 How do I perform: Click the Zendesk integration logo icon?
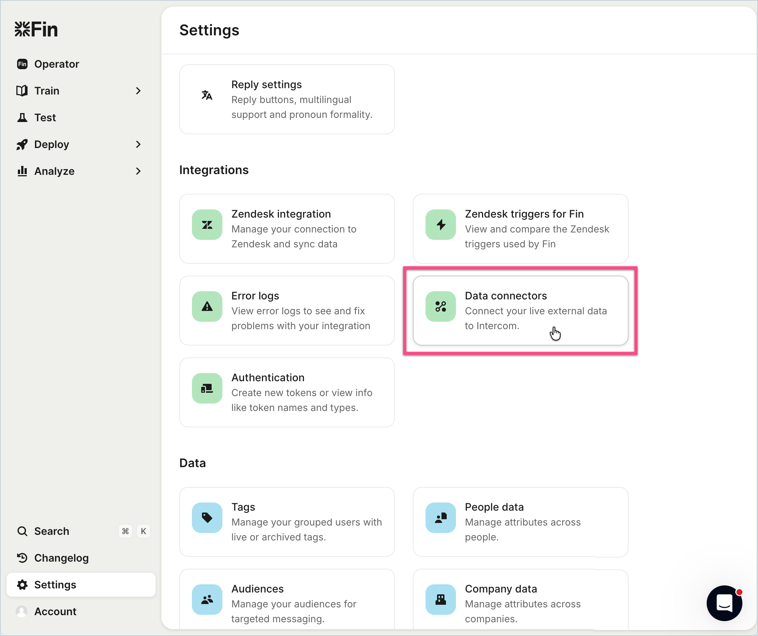[207, 225]
